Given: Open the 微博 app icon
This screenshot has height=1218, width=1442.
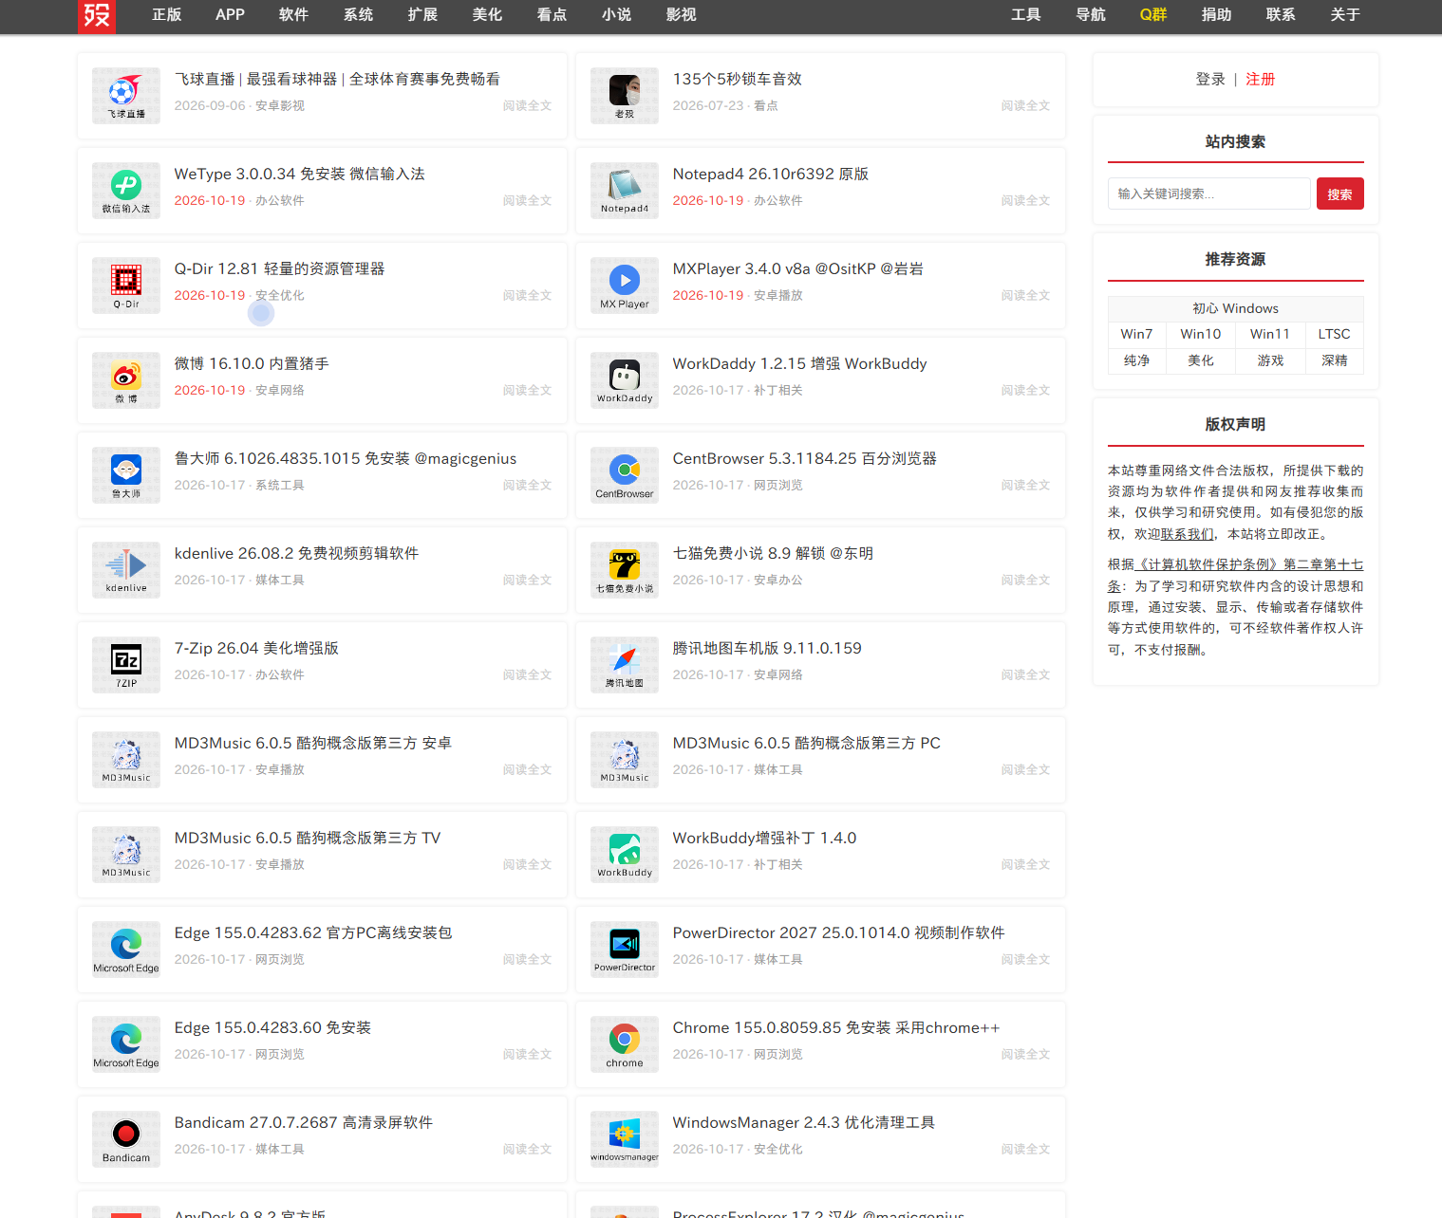Looking at the screenshot, I should pos(126,380).
